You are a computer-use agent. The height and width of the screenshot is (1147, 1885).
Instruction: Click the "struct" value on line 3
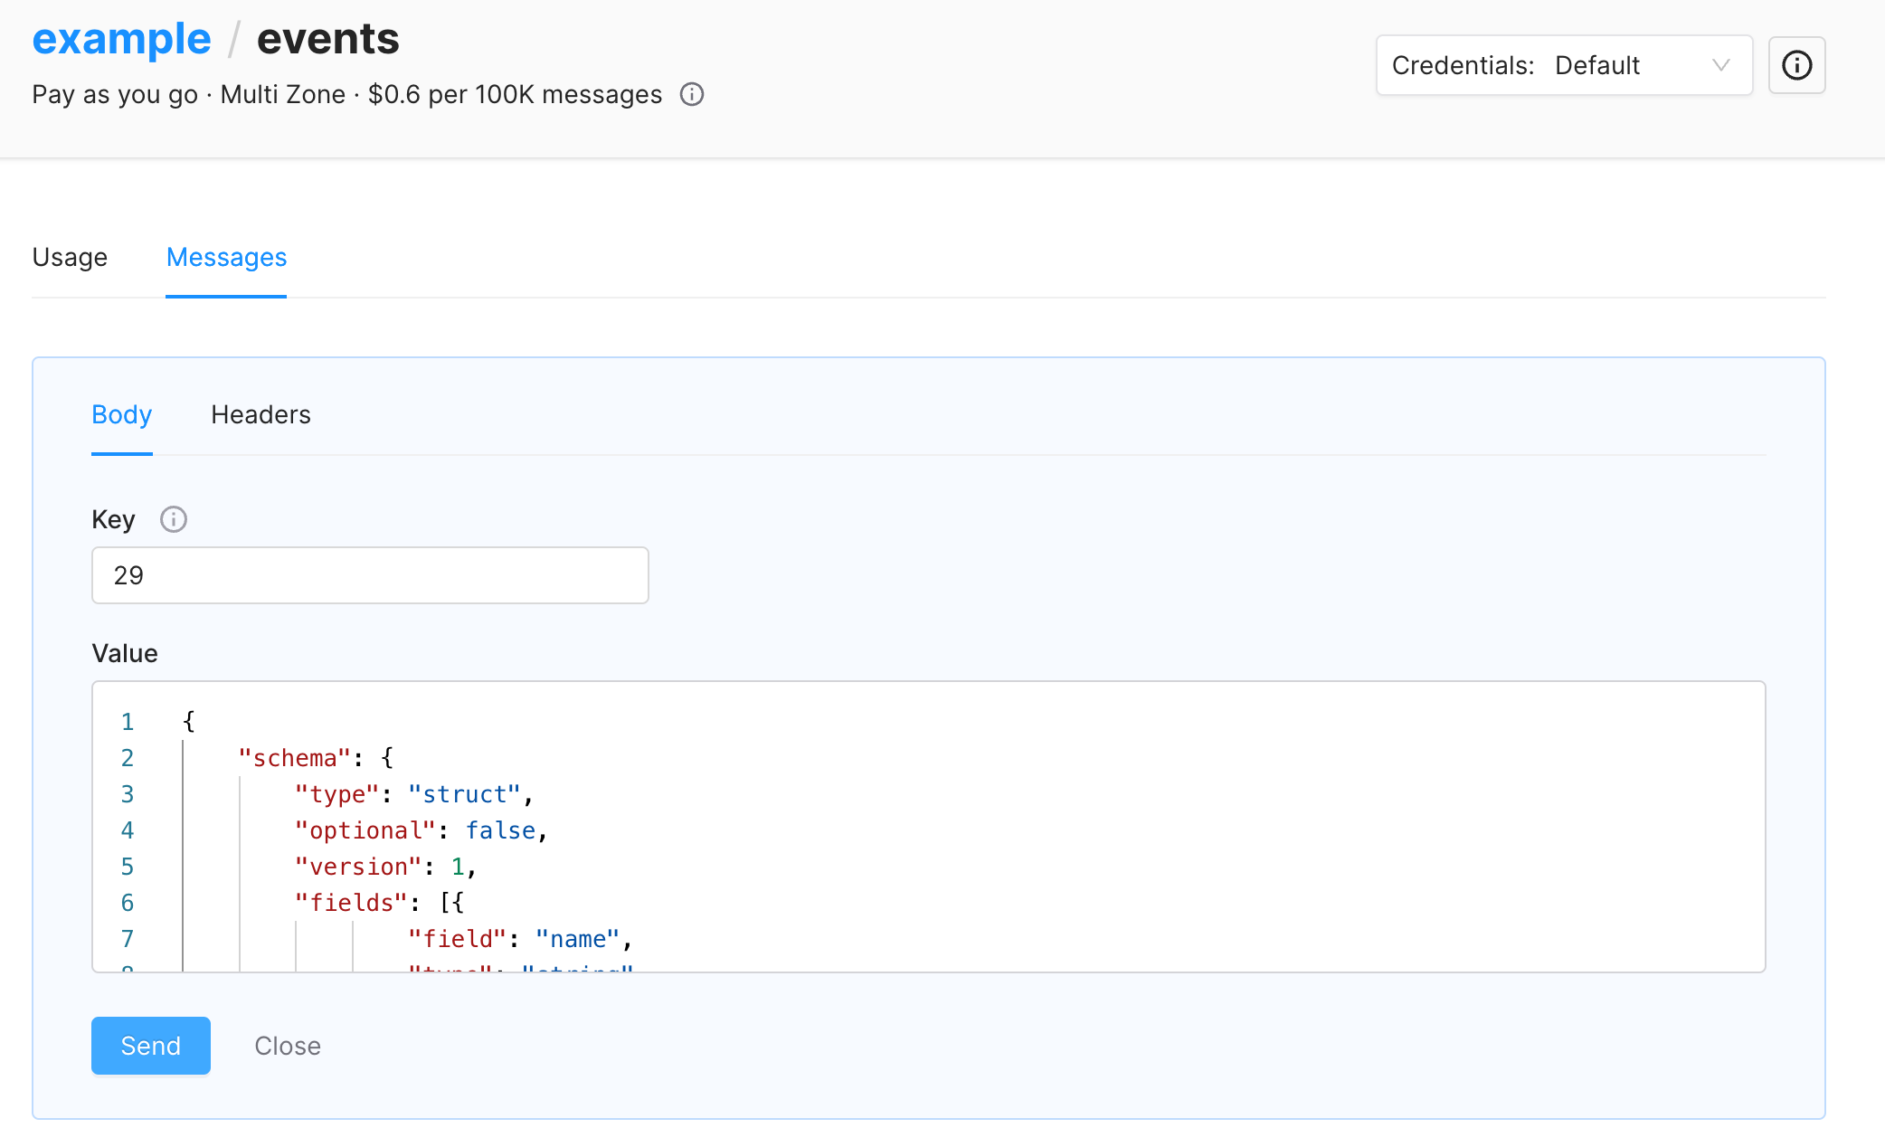(466, 793)
